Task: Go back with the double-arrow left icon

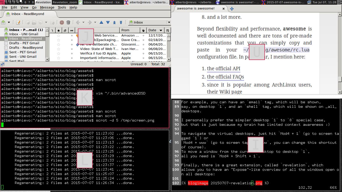Action: 78,22
